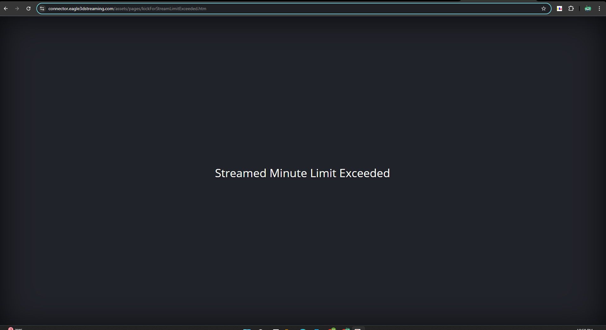This screenshot has width=606, height=330.
Task: Open the Windows Start menu
Action: tap(247, 329)
